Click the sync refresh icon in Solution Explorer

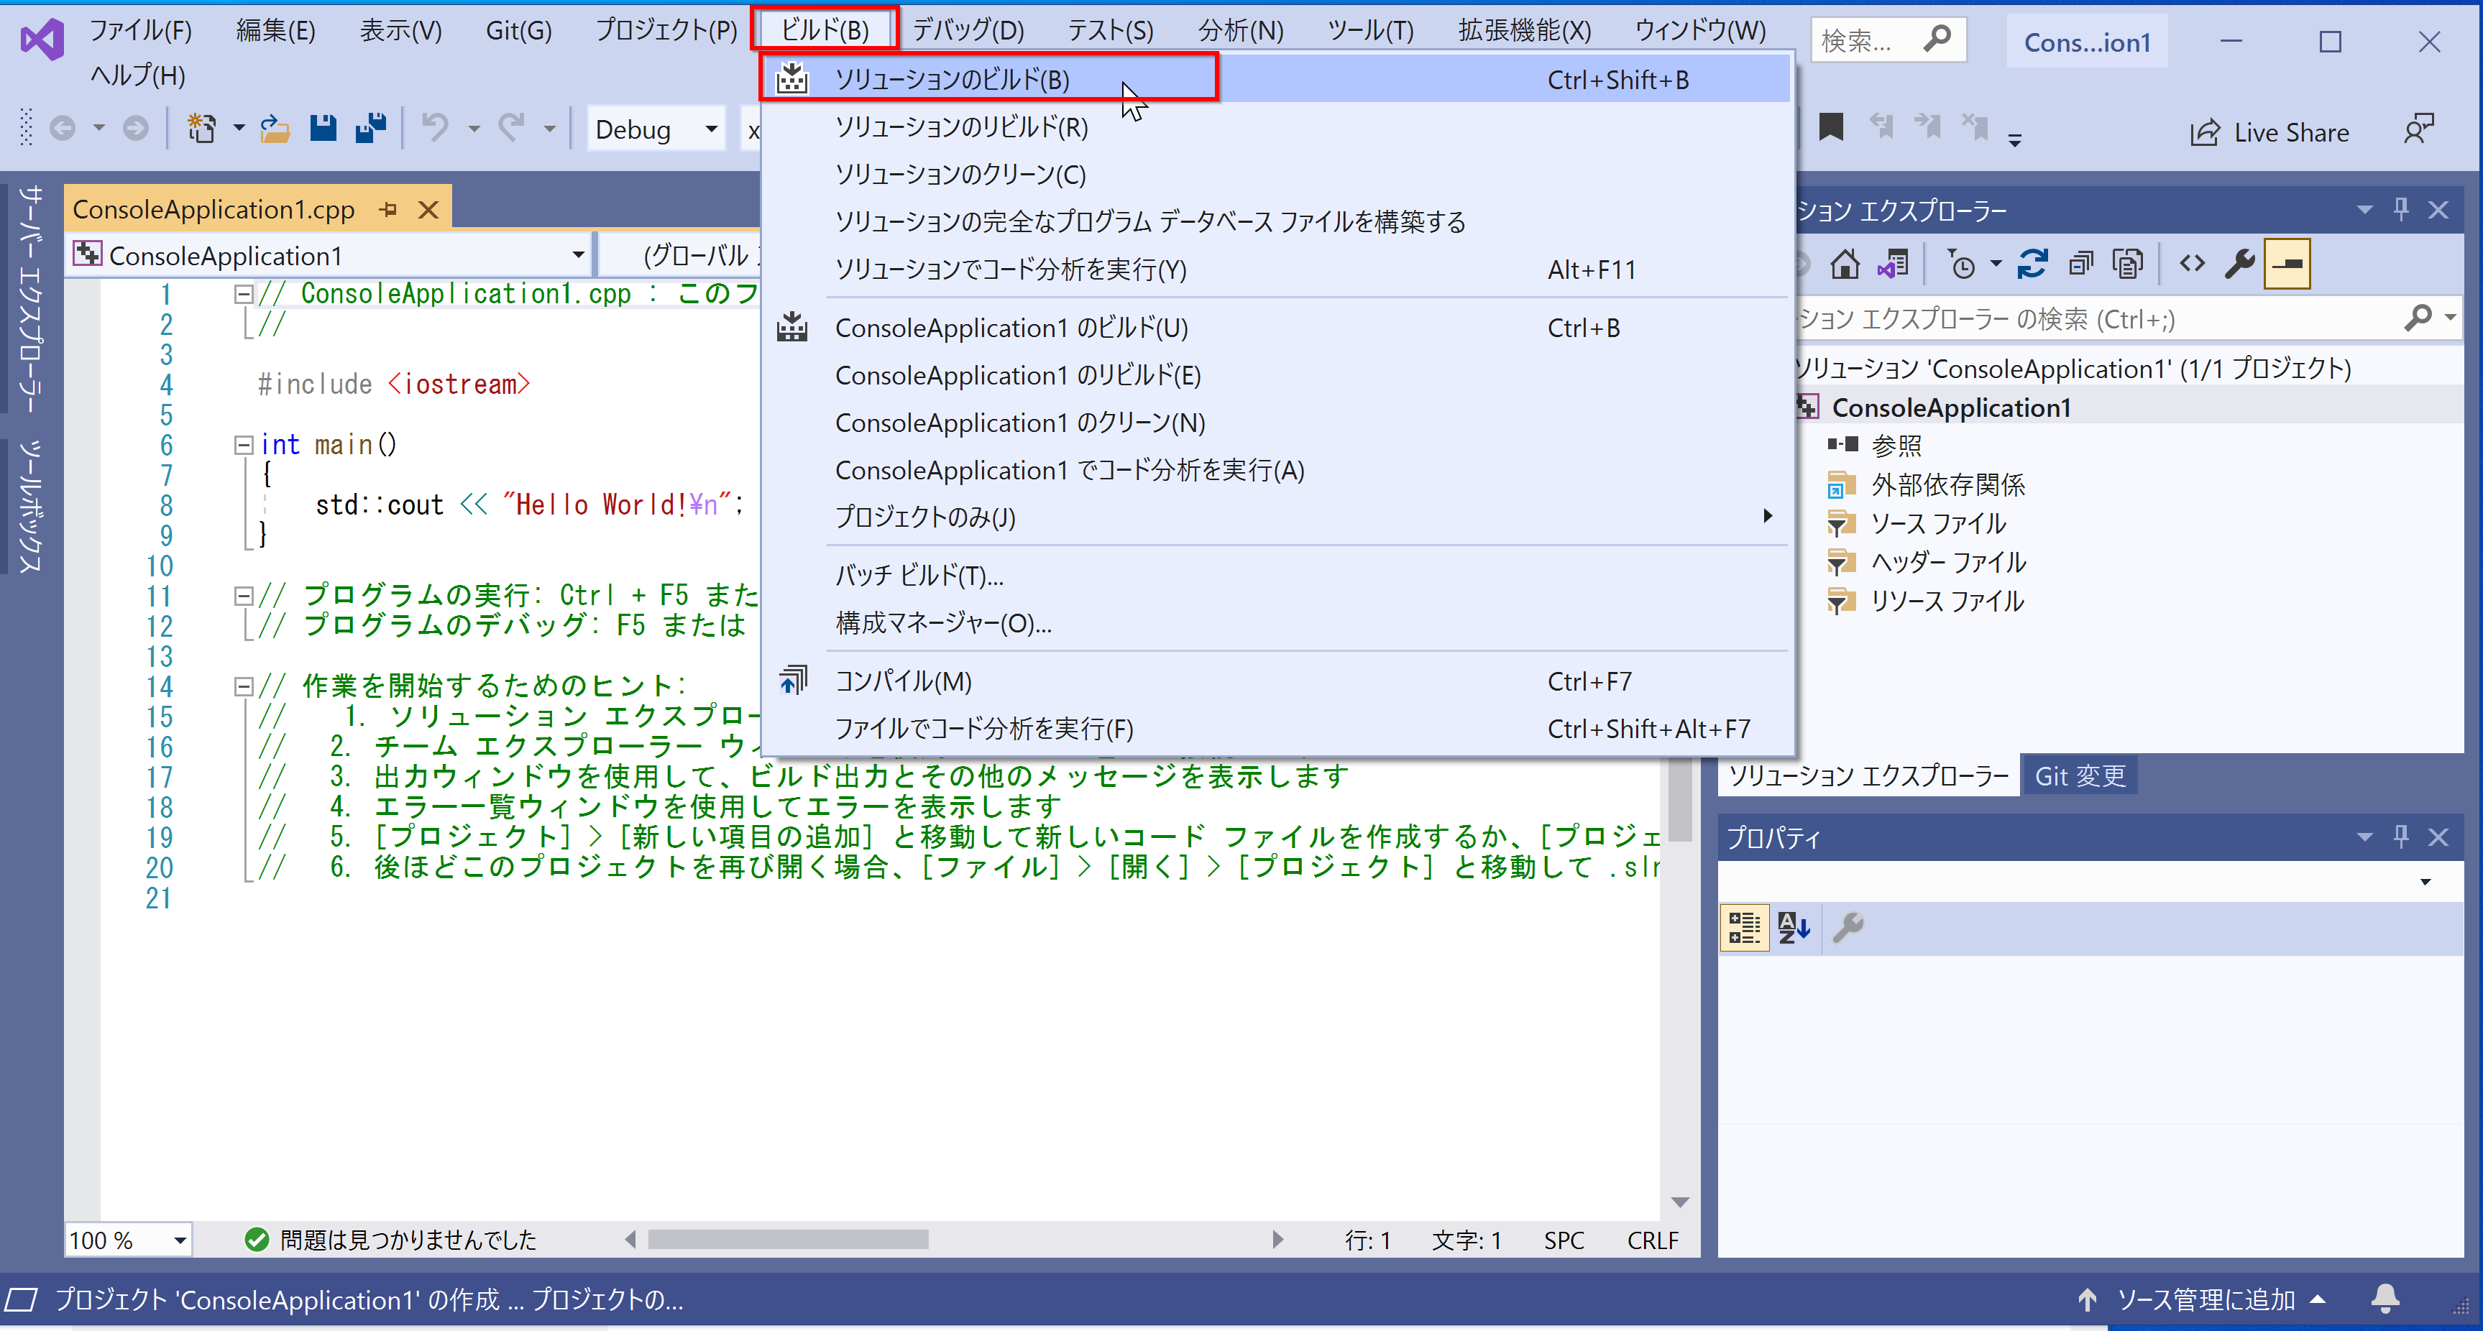tap(2032, 263)
